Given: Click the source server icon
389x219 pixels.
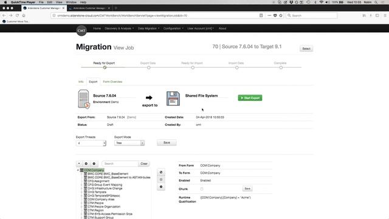Looking at the screenshot, I should coord(84,99).
